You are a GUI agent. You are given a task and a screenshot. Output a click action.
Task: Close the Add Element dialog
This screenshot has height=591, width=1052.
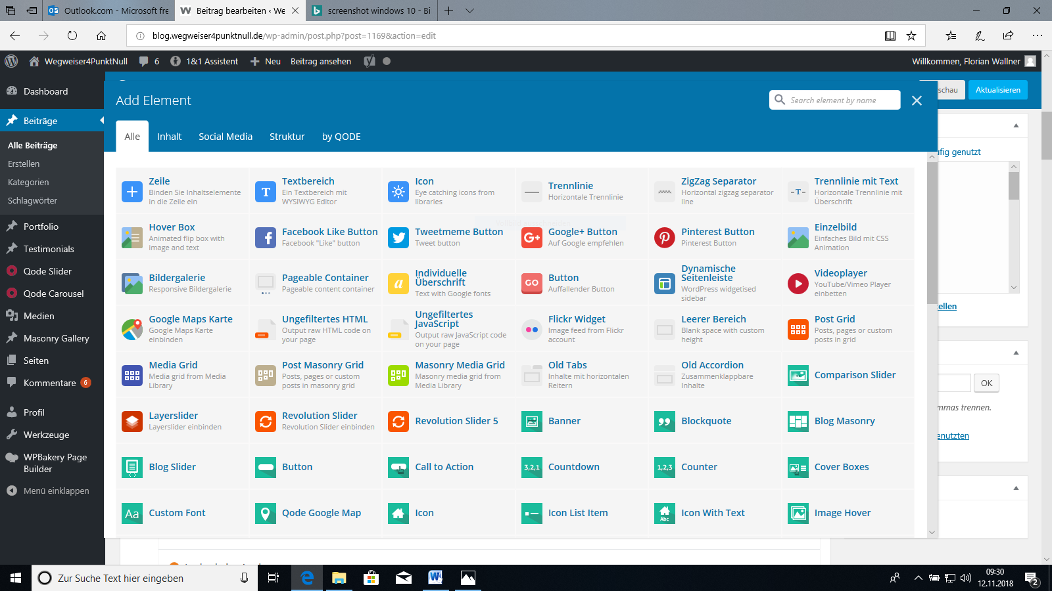pos(917,100)
